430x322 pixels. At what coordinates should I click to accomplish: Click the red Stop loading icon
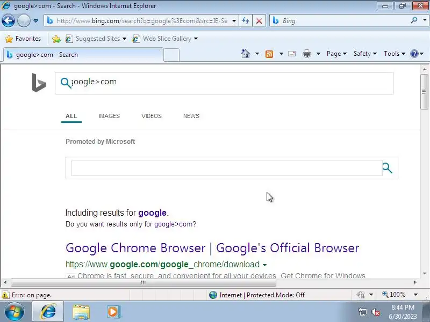[x=259, y=21]
